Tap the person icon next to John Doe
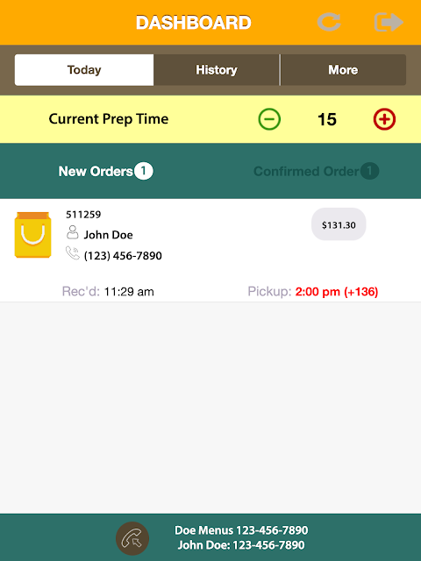This screenshot has width=421, height=561. 72,232
